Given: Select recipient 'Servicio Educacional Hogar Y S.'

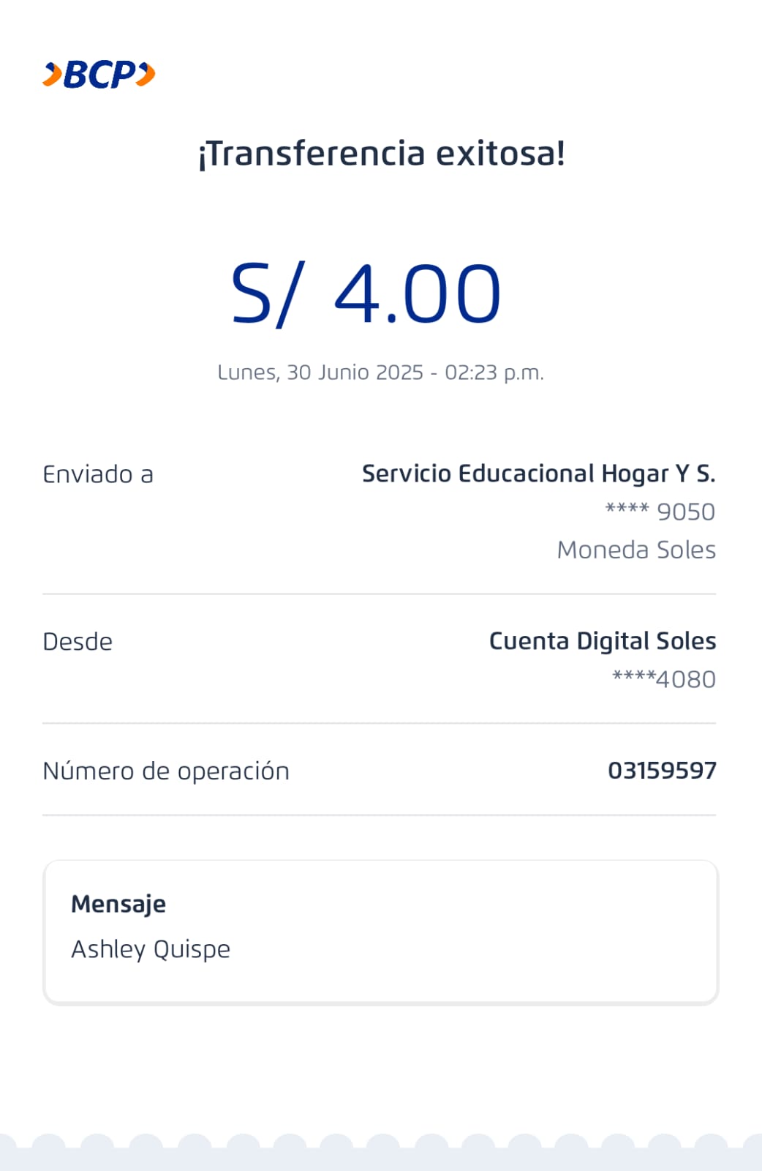Looking at the screenshot, I should [x=538, y=474].
